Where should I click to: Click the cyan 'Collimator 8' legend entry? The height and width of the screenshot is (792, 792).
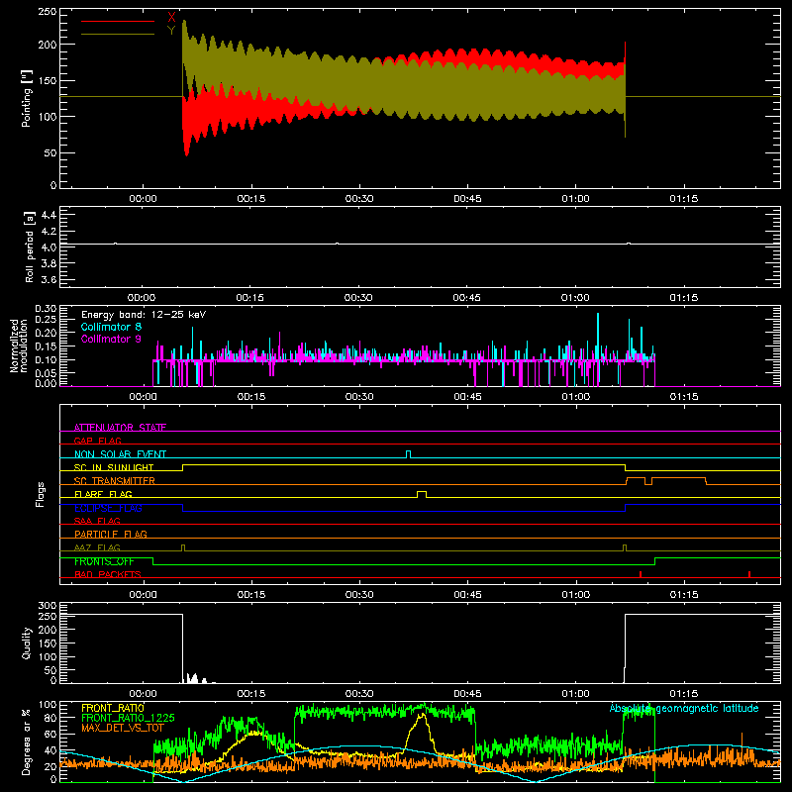pos(111,327)
